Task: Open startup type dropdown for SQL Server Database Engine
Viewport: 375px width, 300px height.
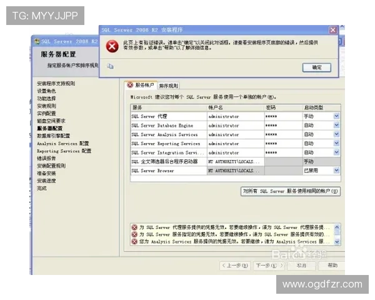Action: [x=336, y=126]
